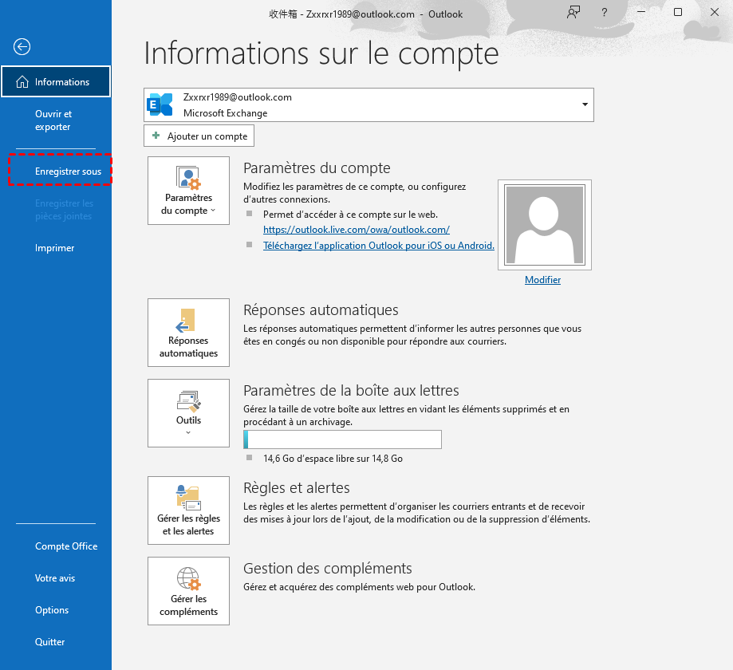The height and width of the screenshot is (670, 733).
Task: Click the Gérer les compléments button label
Action: coord(188,605)
